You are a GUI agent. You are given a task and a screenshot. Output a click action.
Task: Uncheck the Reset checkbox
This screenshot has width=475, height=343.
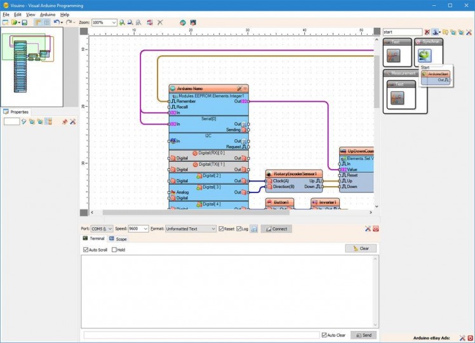[x=222, y=229]
